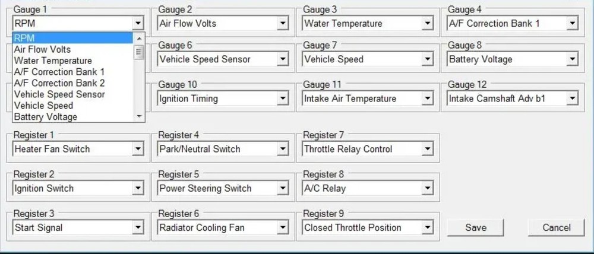Open Gauge 4 A/F Correction Bank 1 dropdown

(x=572, y=24)
